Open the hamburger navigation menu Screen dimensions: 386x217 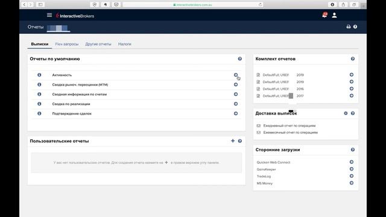[x=49, y=15]
